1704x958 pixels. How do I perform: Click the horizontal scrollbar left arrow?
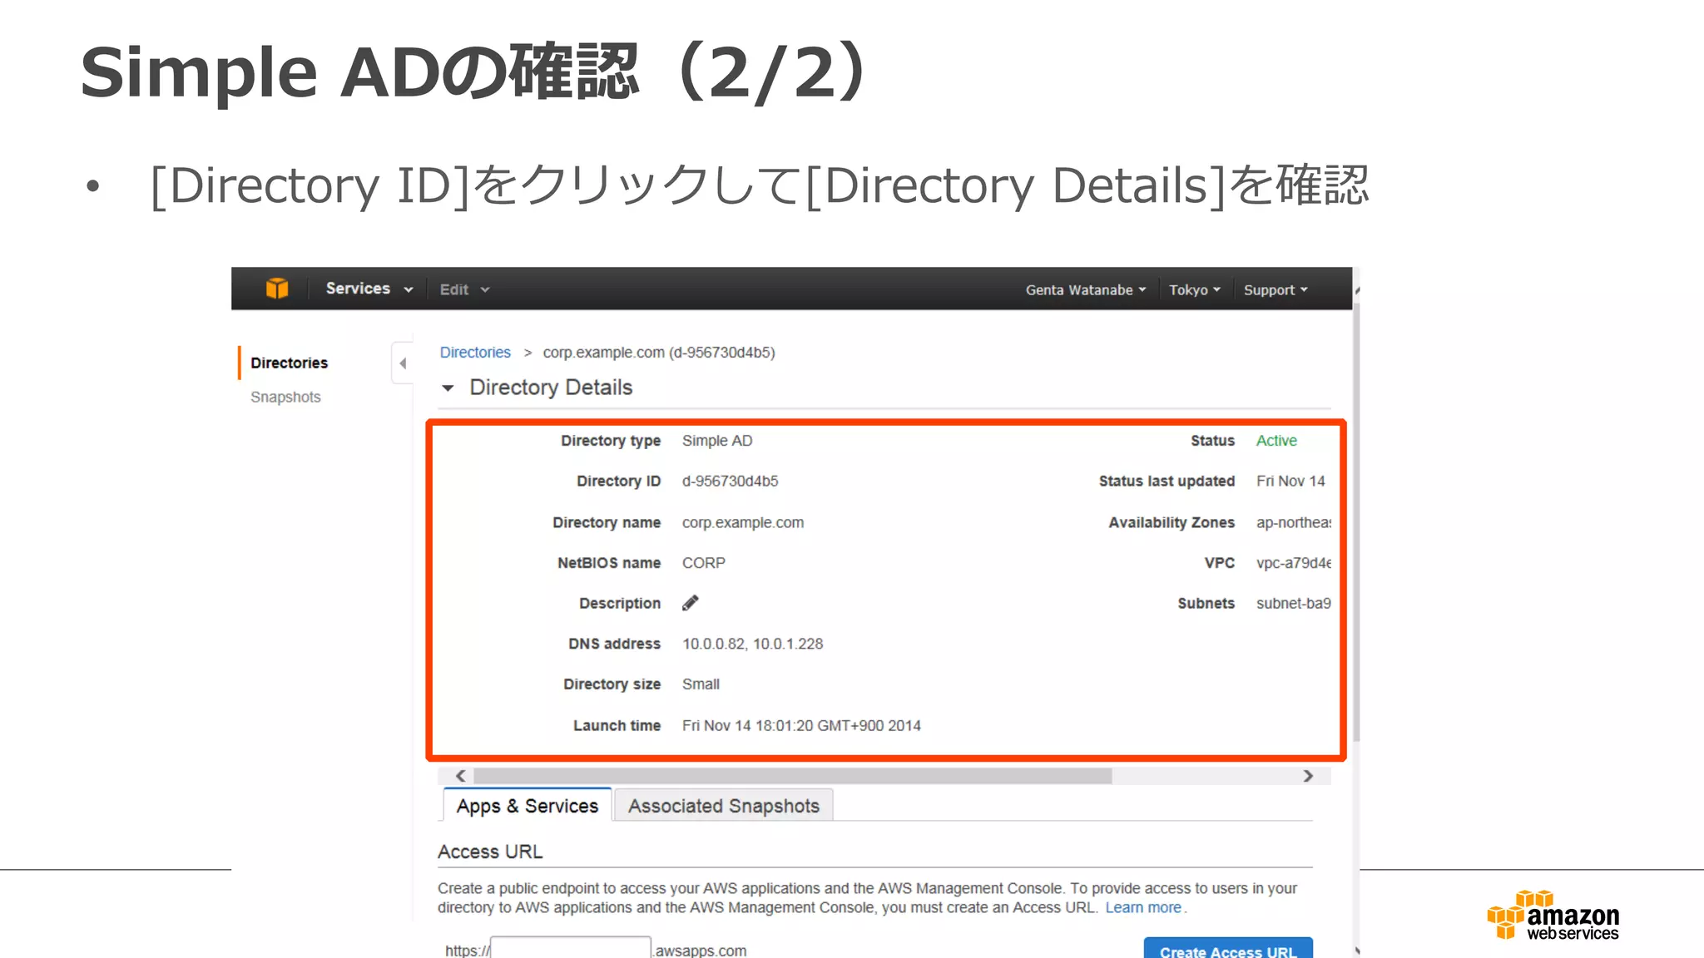460,776
